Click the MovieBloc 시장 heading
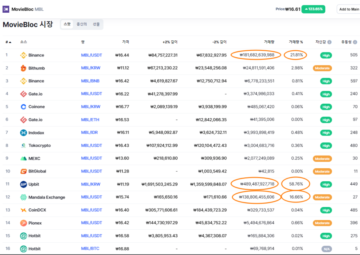 (x=28, y=24)
